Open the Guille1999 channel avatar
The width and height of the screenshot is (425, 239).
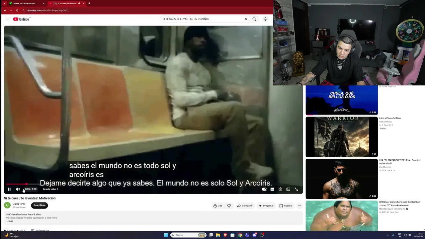[7, 205]
